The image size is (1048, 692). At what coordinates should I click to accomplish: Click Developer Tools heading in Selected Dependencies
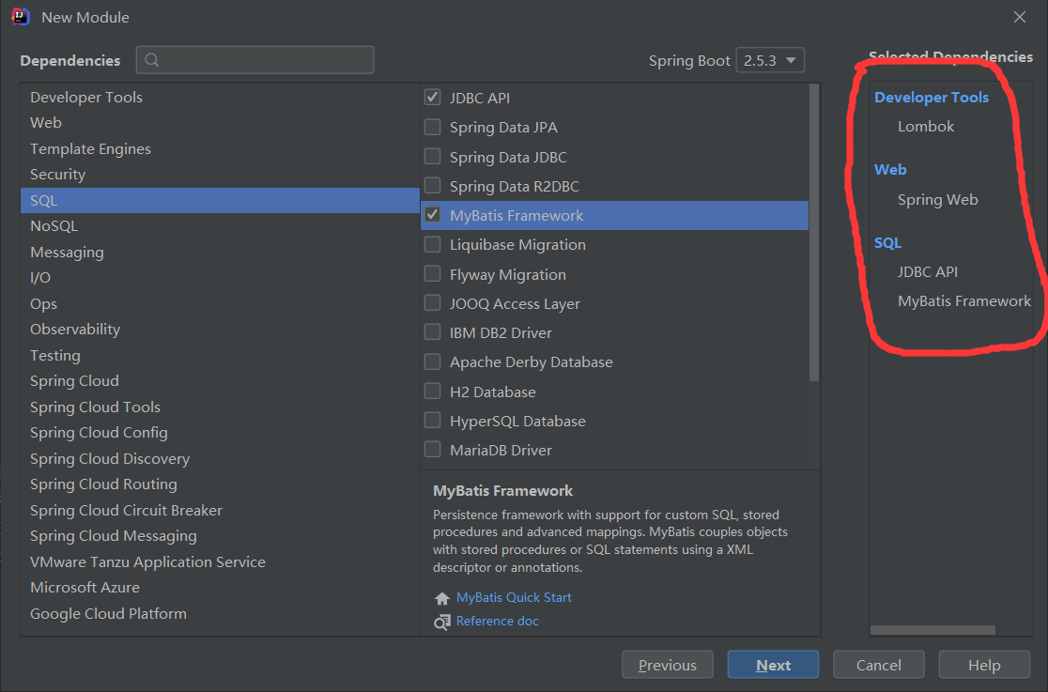[931, 97]
